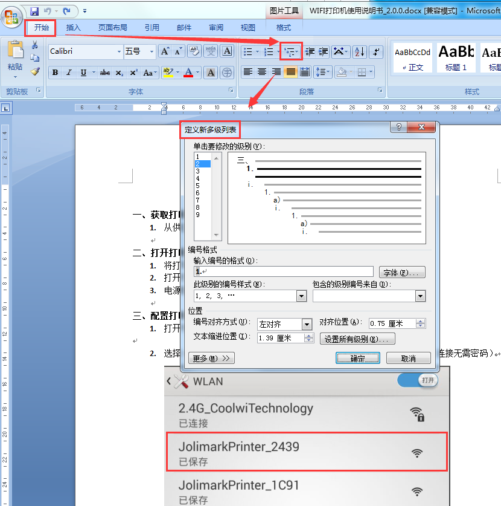Viewport: 501px width, 506px height.
Task: Toggle strikethrough abc formatting
Action: tap(104, 73)
